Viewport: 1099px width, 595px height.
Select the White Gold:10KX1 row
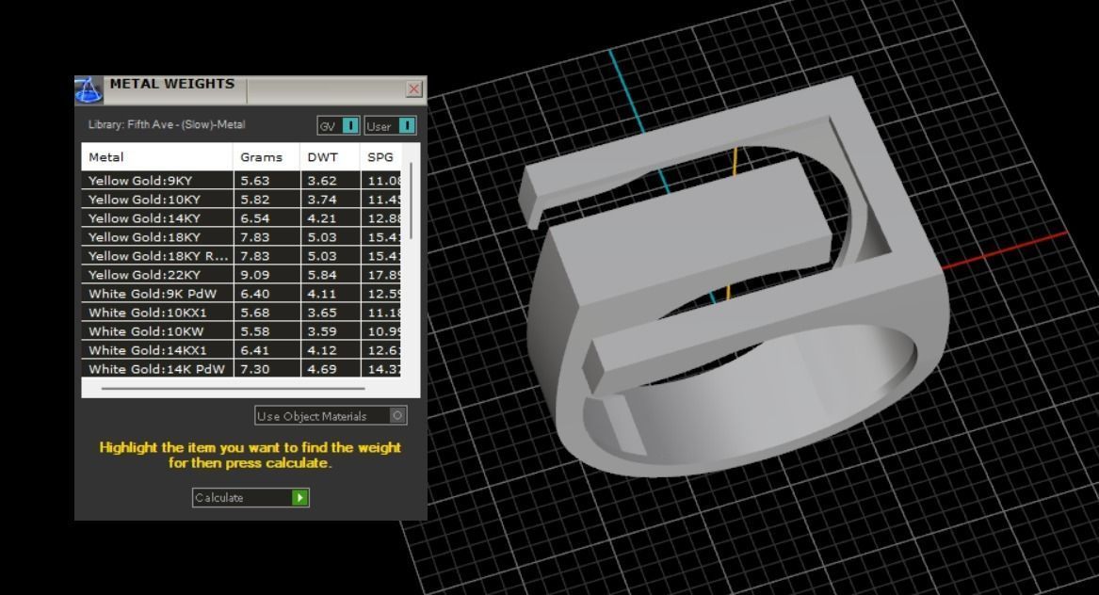(x=241, y=313)
